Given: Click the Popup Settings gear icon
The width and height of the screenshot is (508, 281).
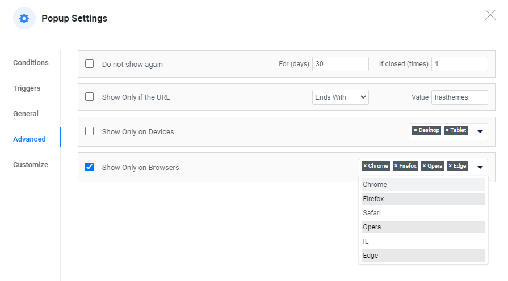Looking at the screenshot, I should [x=24, y=19].
